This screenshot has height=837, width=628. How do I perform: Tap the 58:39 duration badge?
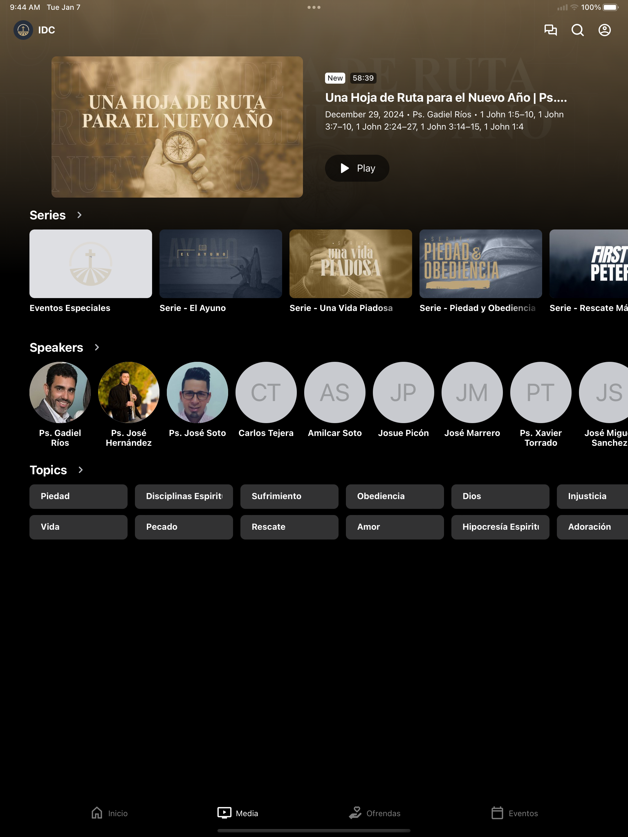tap(363, 78)
